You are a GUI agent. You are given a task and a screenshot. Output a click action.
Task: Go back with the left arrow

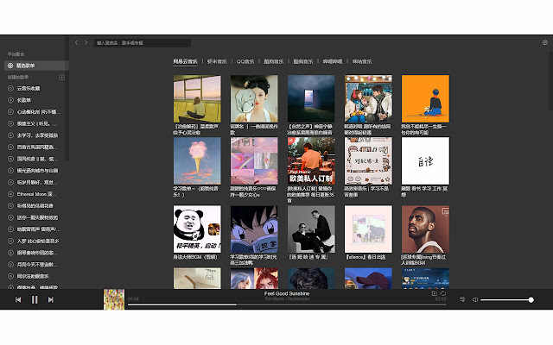click(76, 42)
